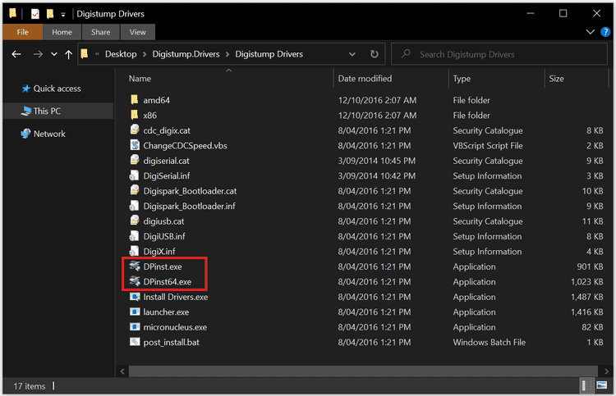The height and width of the screenshot is (396, 616).
Task: Select the digiusb.cat file icon
Action: 135,221
